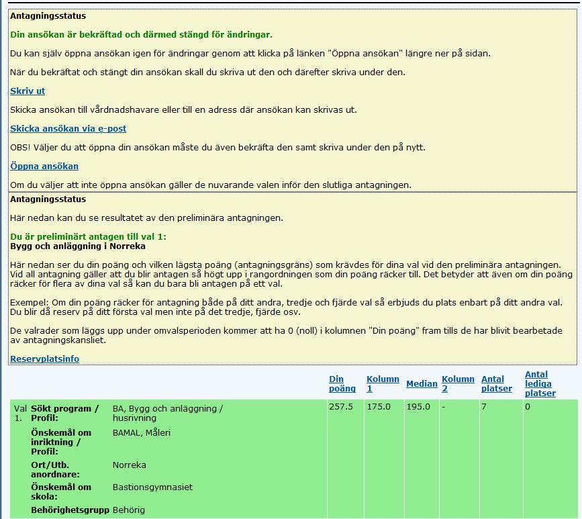
Task: Select the 175.0 Kolumn 1 value
Action: tap(379, 406)
